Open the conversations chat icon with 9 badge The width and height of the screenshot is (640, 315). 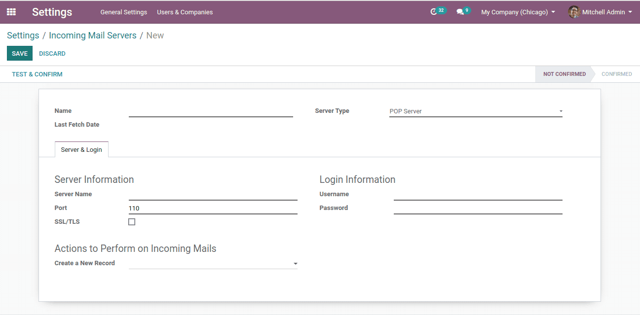coord(463,11)
